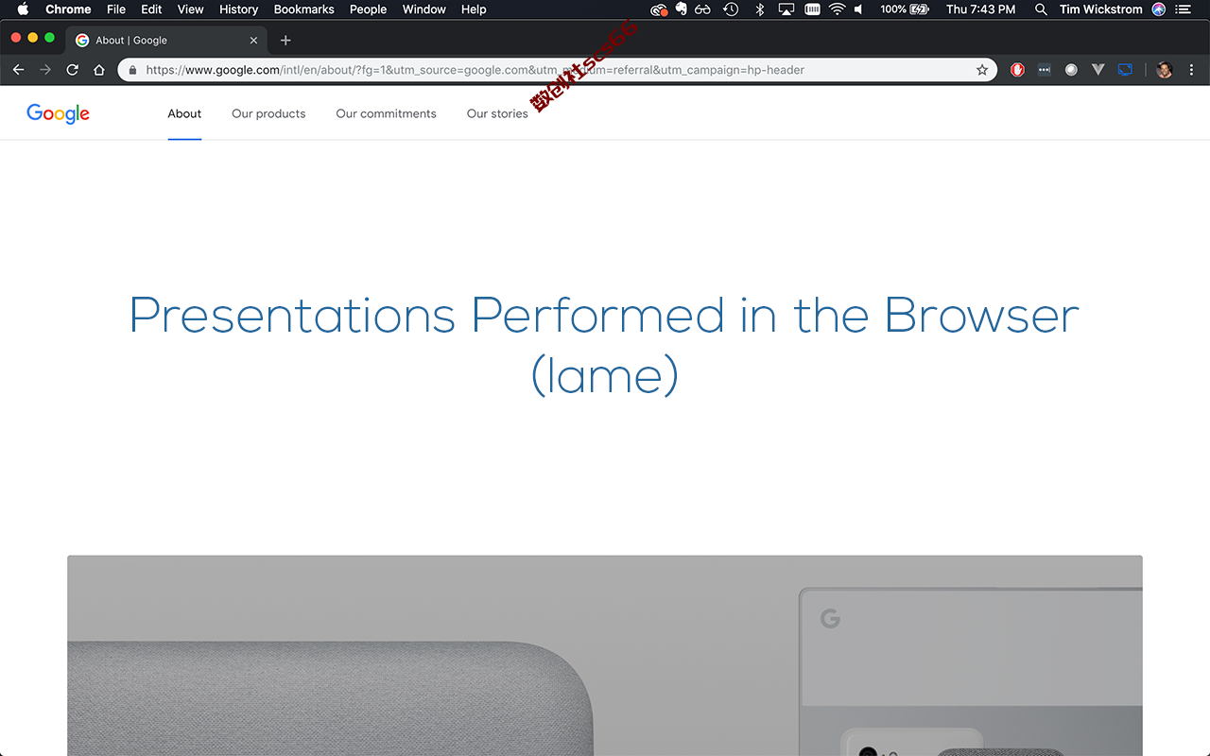Open the People menu
Image resolution: width=1210 pixels, height=756 pixels.
(x=368, y=9)
